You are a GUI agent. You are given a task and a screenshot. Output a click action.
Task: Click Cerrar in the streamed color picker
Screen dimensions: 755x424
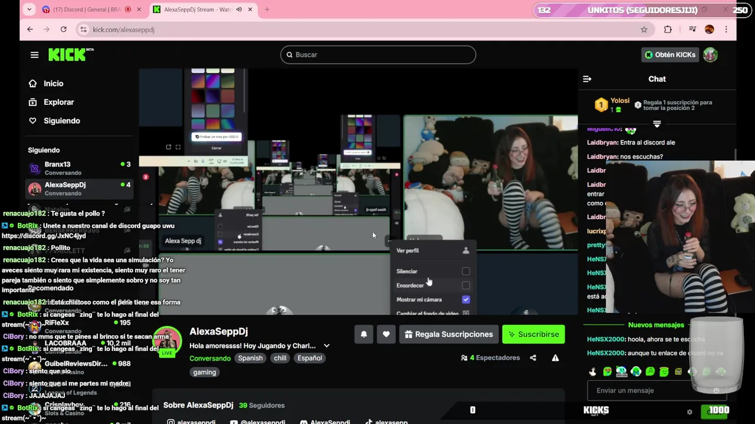click(216, 148)
